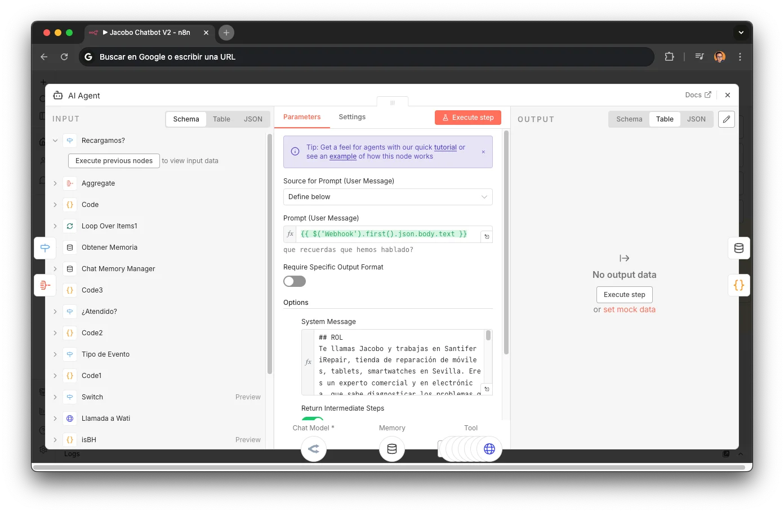Toggle Require Specific Output Format switch
Screen dimensions: 784x513
pyautogui.click(x=295, y=281)
